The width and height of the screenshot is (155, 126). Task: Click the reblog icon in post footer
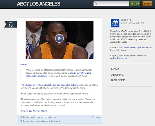point(21,117)
